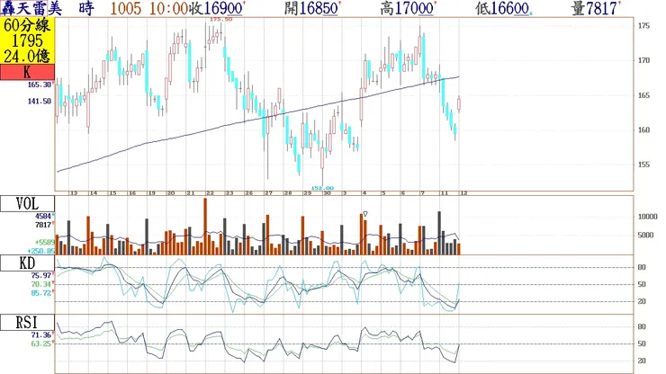
Task: Click the low price 低16600
Action: [502, 8]
